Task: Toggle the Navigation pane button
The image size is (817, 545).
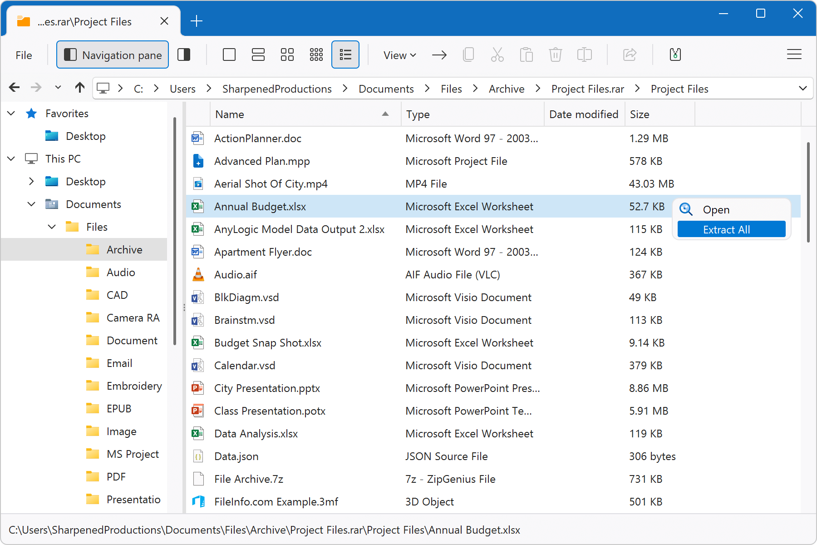Action: 113,55
